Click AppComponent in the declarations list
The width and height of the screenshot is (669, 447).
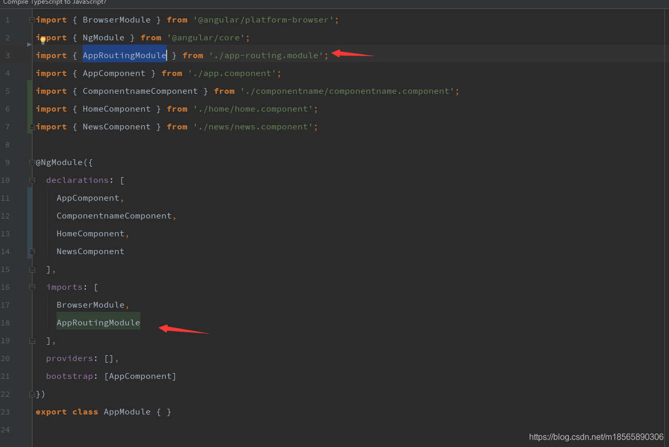click(88, 198)
